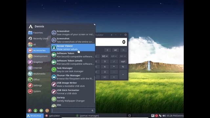The width and height of the screenshot is (210, 118).
Task: Select the Accessories category
Action: (x=38, y=50)
